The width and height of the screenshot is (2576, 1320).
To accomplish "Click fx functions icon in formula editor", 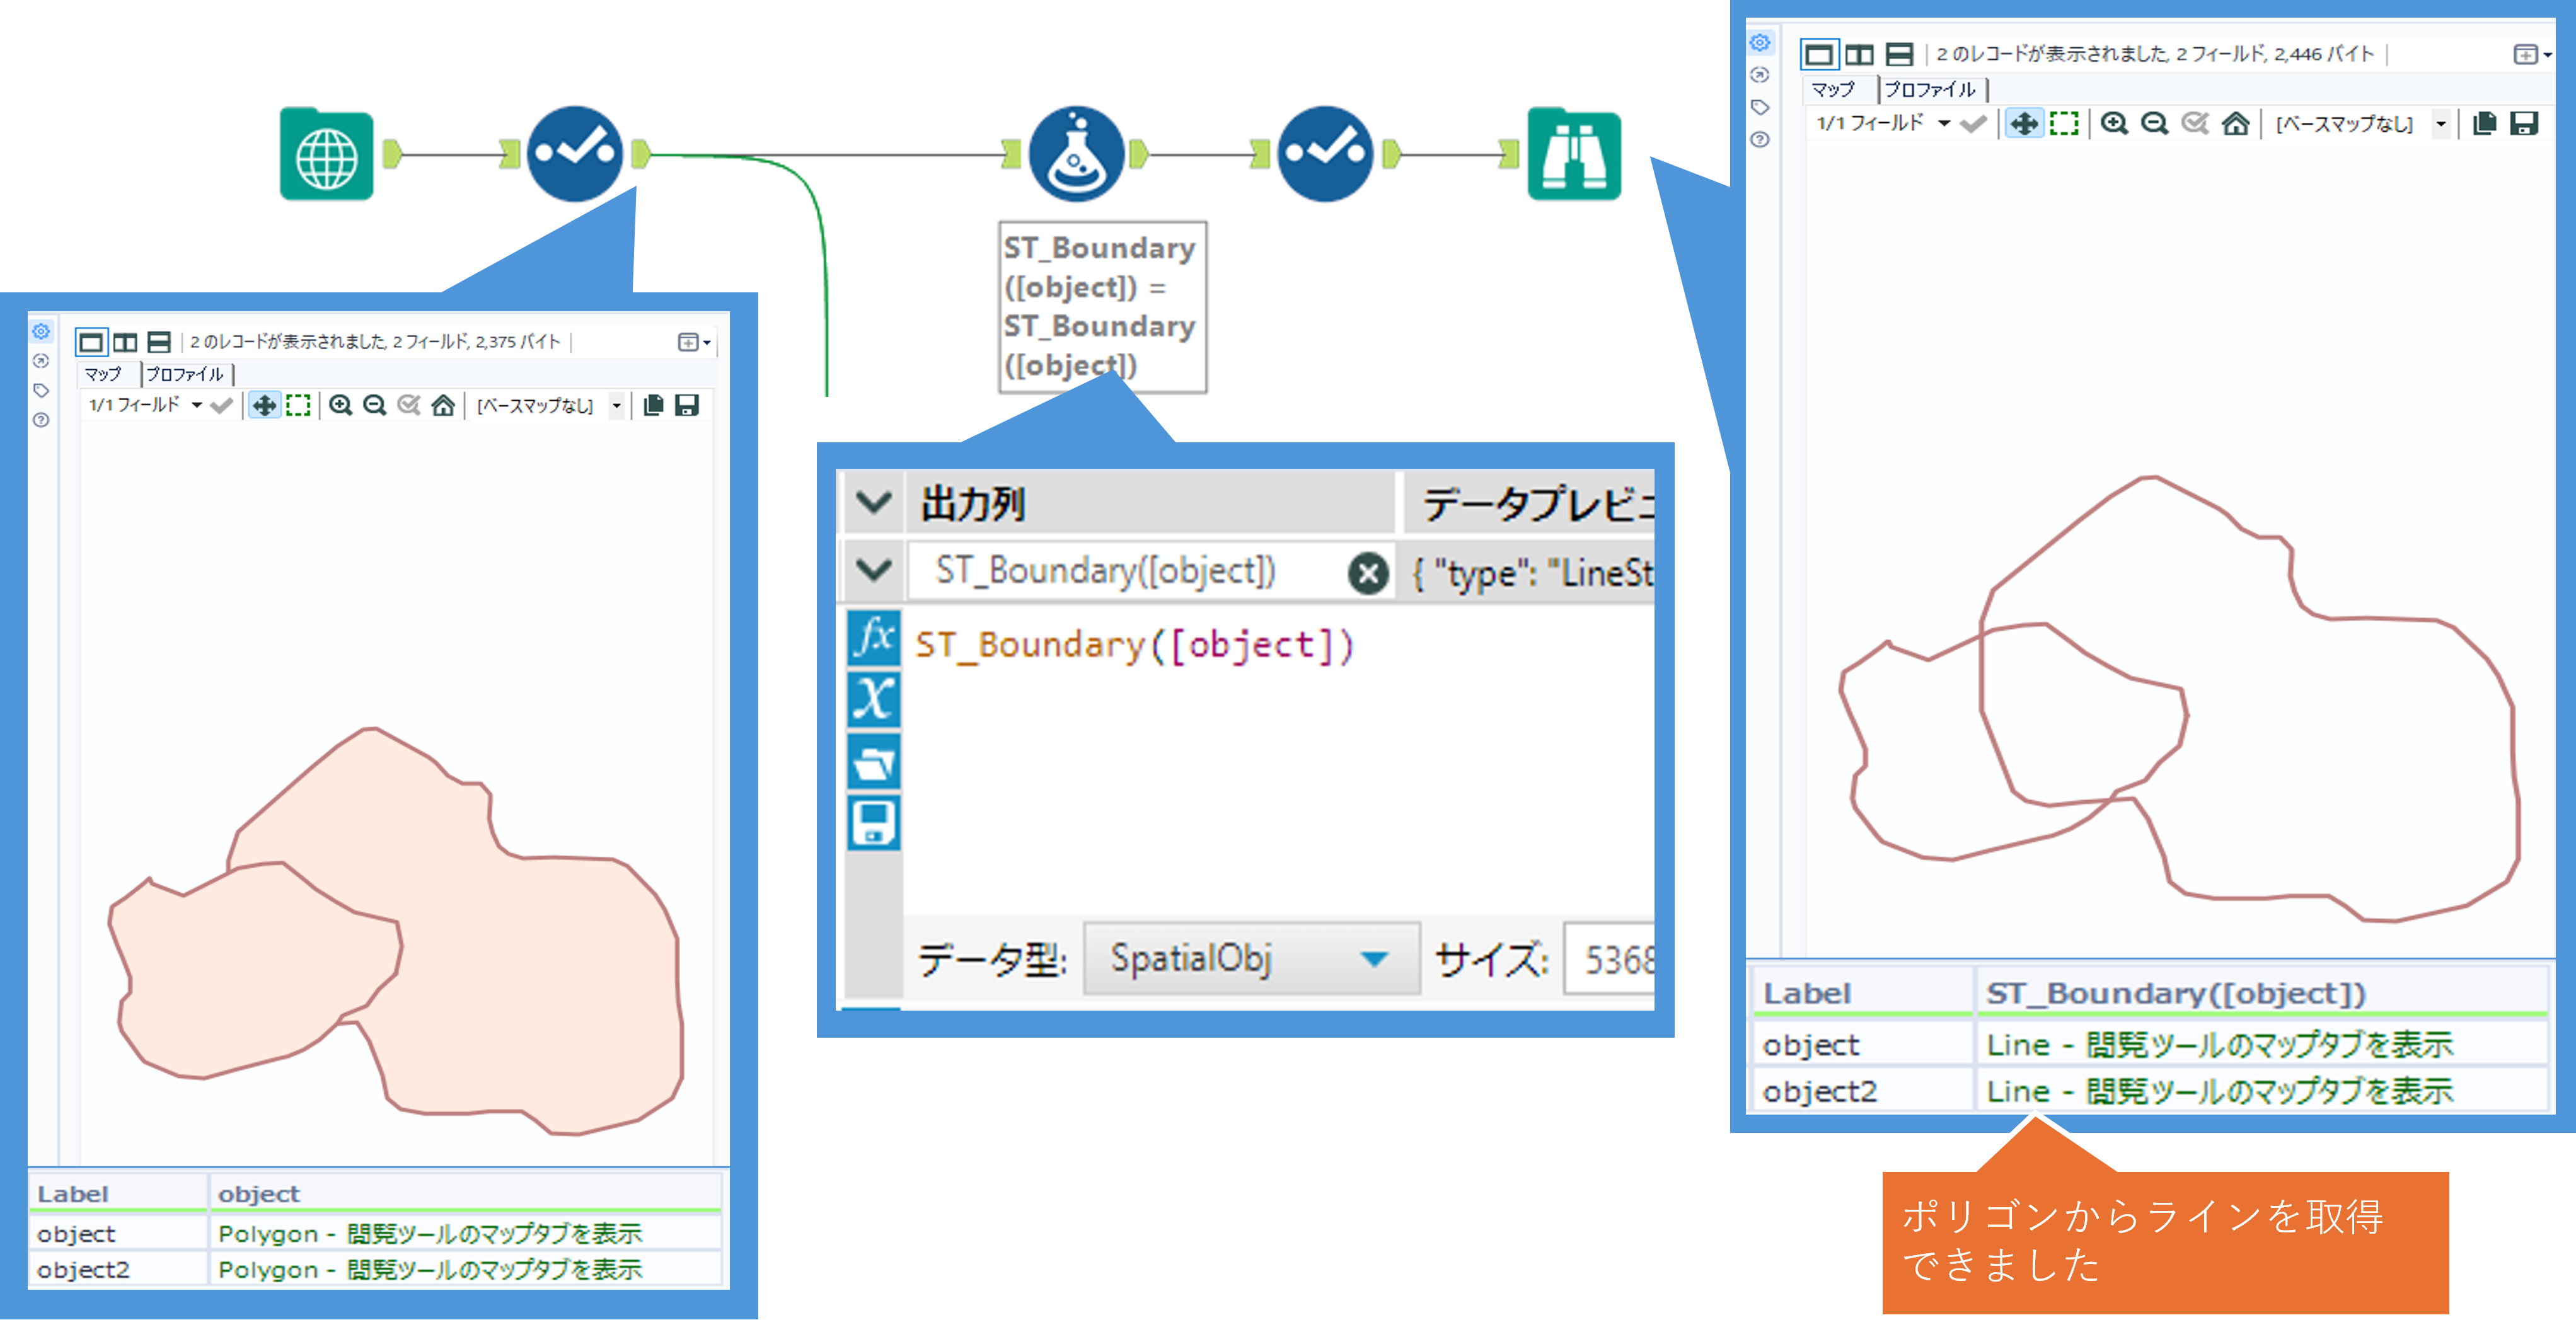I will (x=874, y=637).
